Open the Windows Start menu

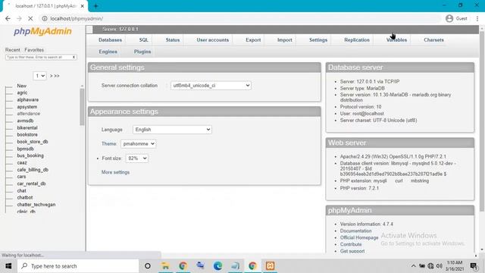pos(8,266)
